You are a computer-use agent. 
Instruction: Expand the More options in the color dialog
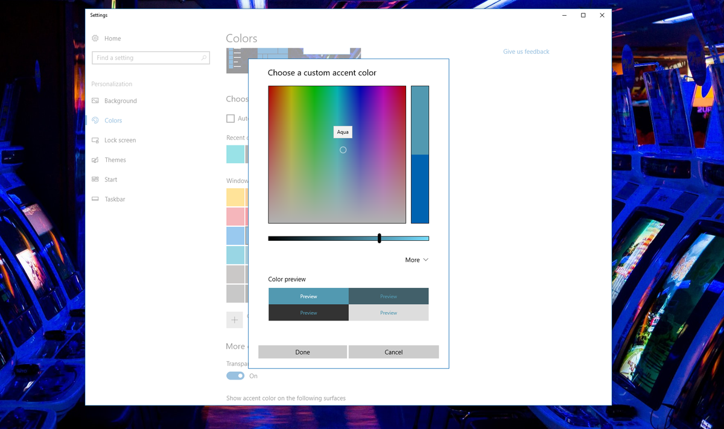(417, 259)
